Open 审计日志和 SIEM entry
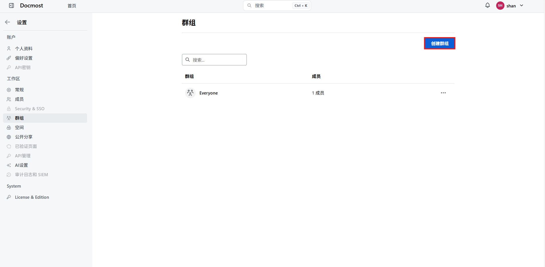545x267 pixels. pyautogui.click(x=45, y=174)
